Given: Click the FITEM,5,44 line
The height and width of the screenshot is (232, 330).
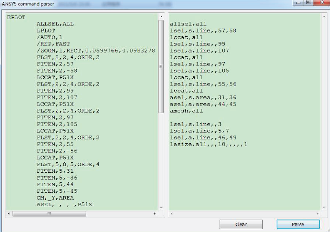Looking at the screenshot, I should click(55, 185).
